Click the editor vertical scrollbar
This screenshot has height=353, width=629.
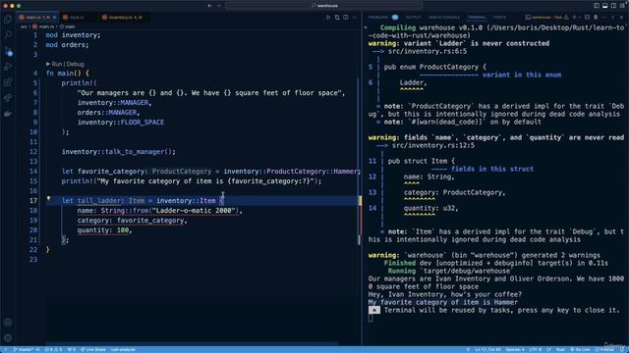(x=359, y=161)
